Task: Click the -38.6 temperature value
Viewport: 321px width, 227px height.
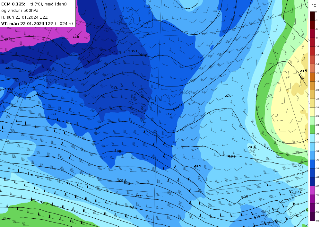Action: click(x=114, y=88)
